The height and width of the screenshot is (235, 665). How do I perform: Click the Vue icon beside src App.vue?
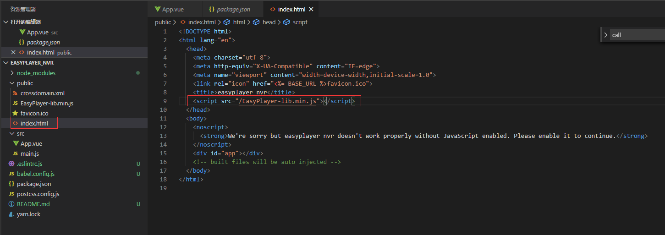click(15, 143)
